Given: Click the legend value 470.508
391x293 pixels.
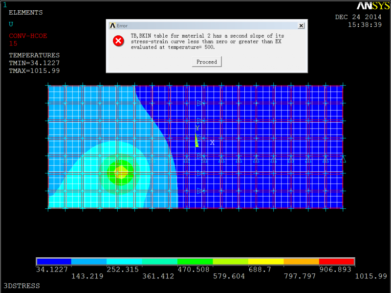Looking at the screenshot, I should (194, 270).
